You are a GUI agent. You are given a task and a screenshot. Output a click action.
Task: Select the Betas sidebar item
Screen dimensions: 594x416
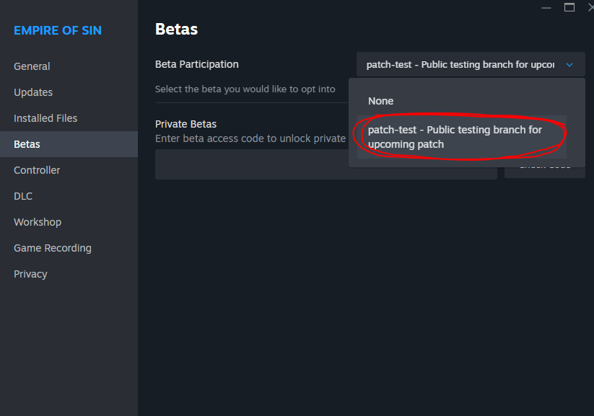tap(69, 144)
